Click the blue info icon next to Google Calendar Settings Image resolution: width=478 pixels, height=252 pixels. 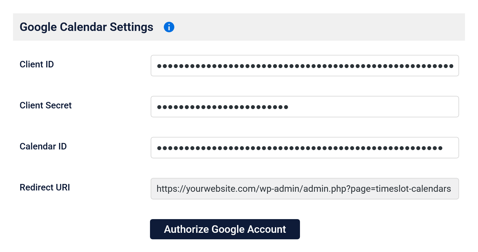point(169,27)
